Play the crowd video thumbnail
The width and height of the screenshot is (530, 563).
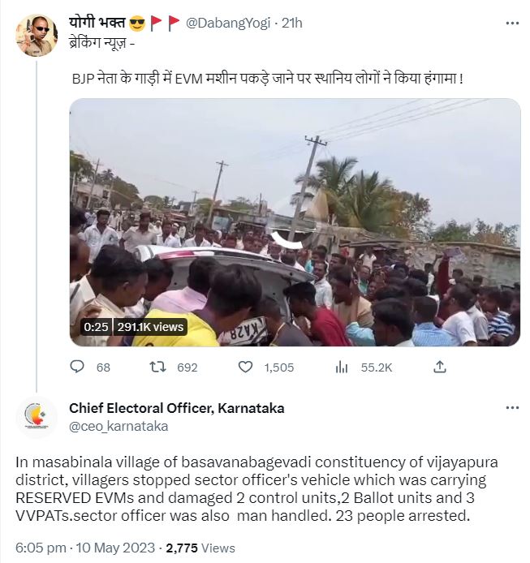click(x=294, y=222)
